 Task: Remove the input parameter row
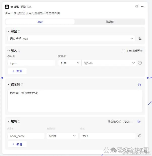[140, 63]
